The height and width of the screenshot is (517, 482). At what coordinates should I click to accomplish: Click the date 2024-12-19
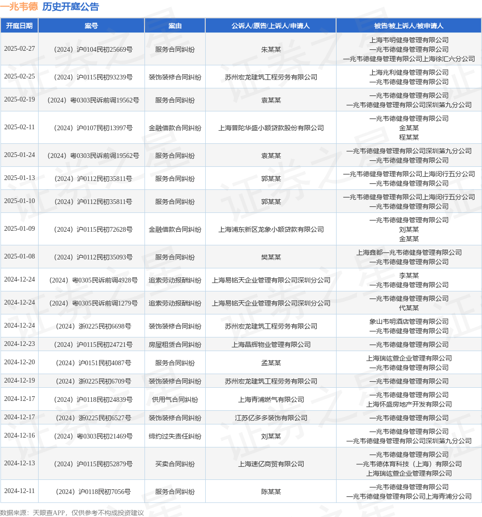(x=19, y=380)
